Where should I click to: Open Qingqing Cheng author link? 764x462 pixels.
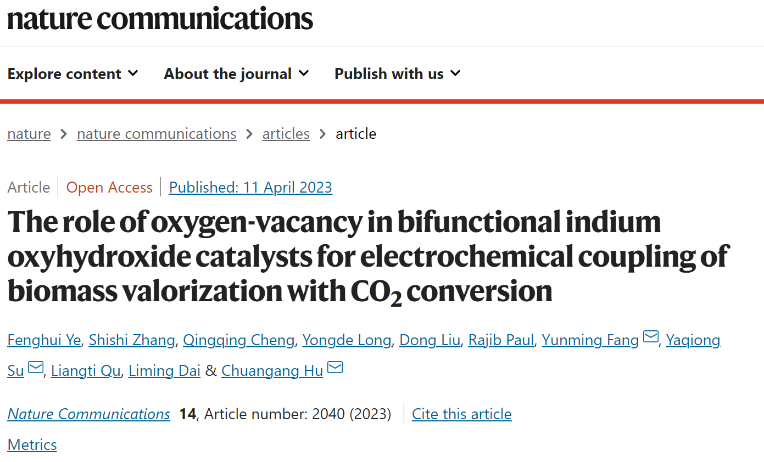pyautogui.click(x=239, y=340)
